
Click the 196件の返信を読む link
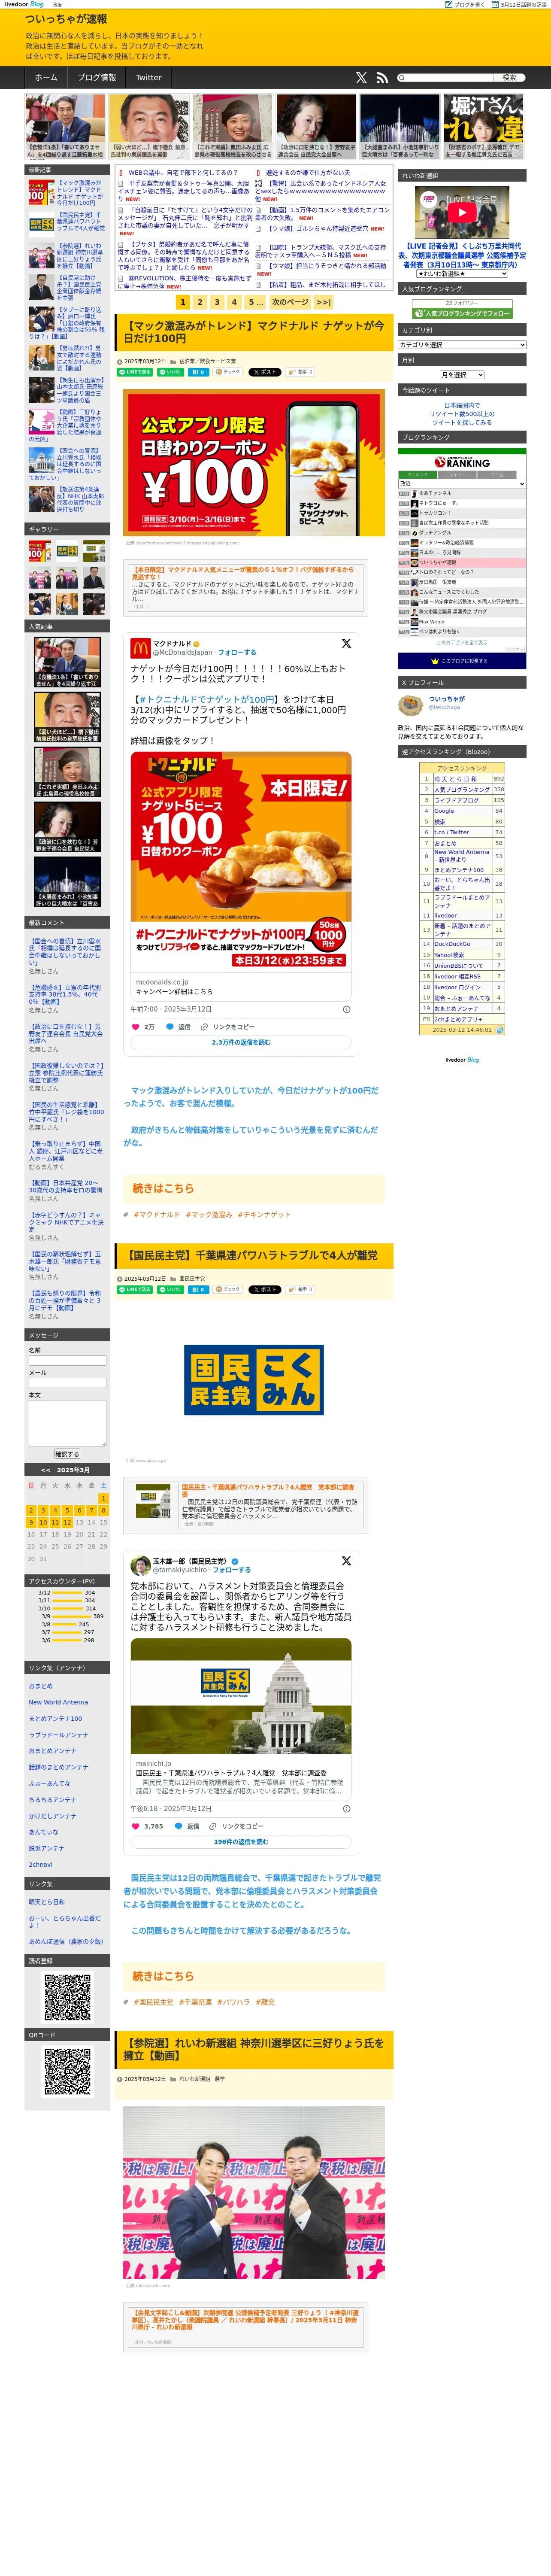pyautogui.click(x=241, y=1841)
